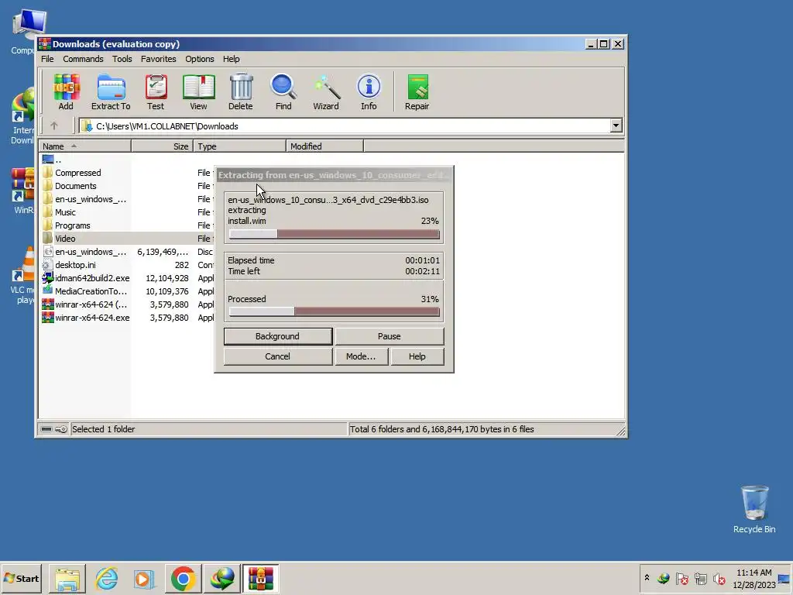793x595 pixels.
Task: Open the Favorites menu
Action: click(x=158, y=59)
